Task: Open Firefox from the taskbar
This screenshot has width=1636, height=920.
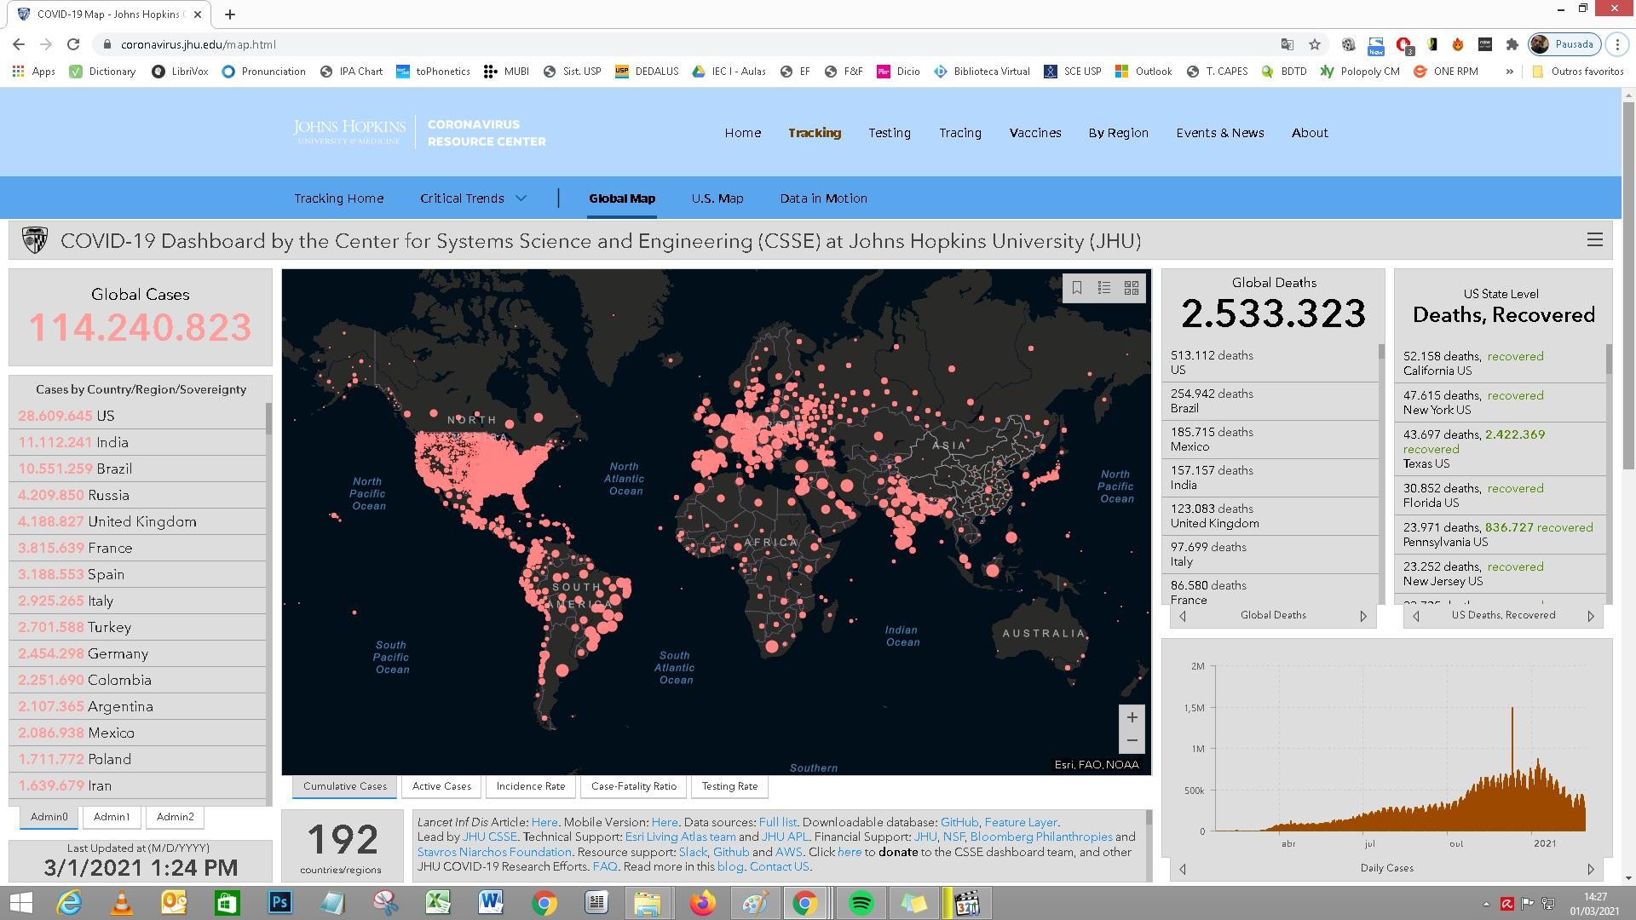Action: [x=702, y=903]
